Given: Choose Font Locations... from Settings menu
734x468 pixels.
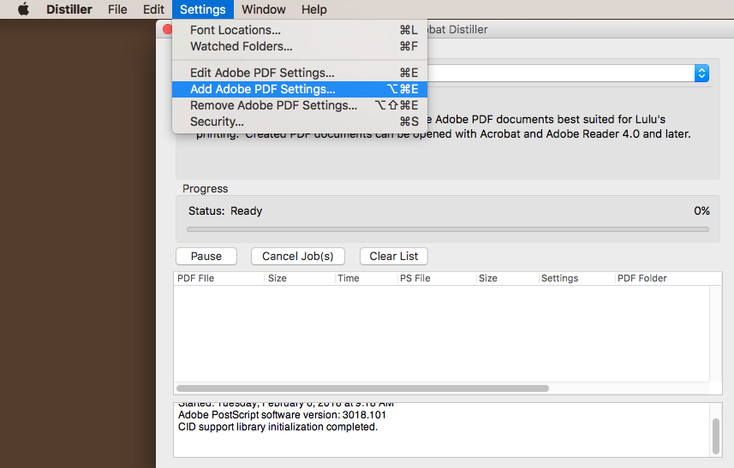Looking at the screenshot, I should [300, 30].
